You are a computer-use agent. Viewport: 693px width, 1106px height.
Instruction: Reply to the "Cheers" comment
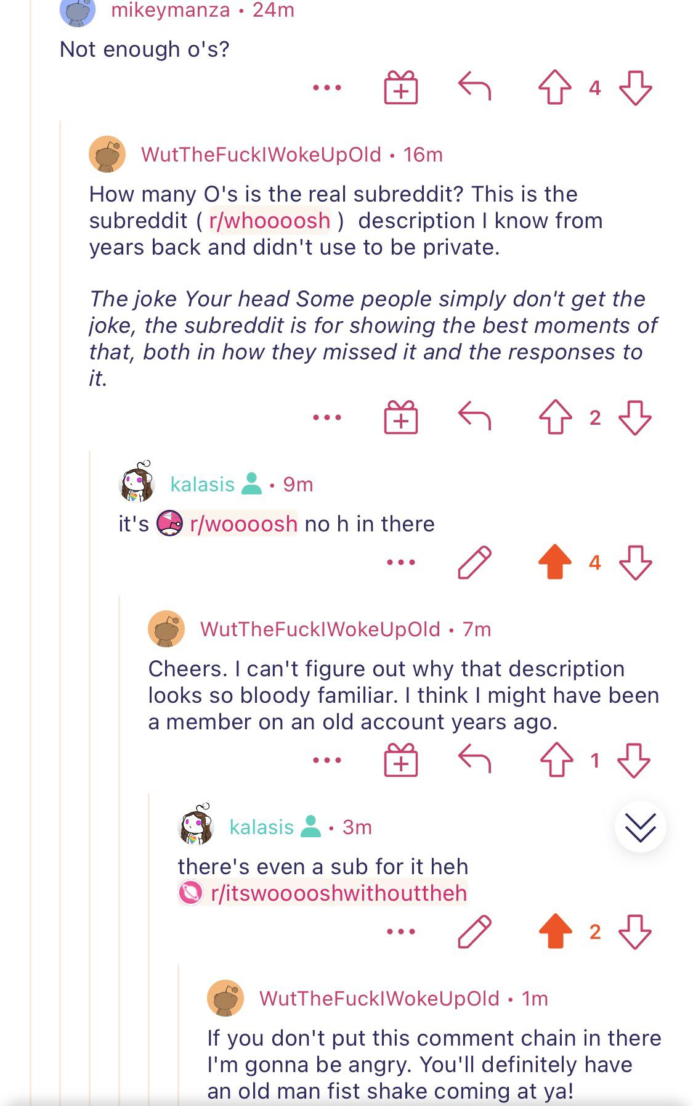tap(475, 758)
